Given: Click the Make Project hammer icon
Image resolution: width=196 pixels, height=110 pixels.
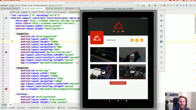Looking at the screenshot, I should pos(138,5).
